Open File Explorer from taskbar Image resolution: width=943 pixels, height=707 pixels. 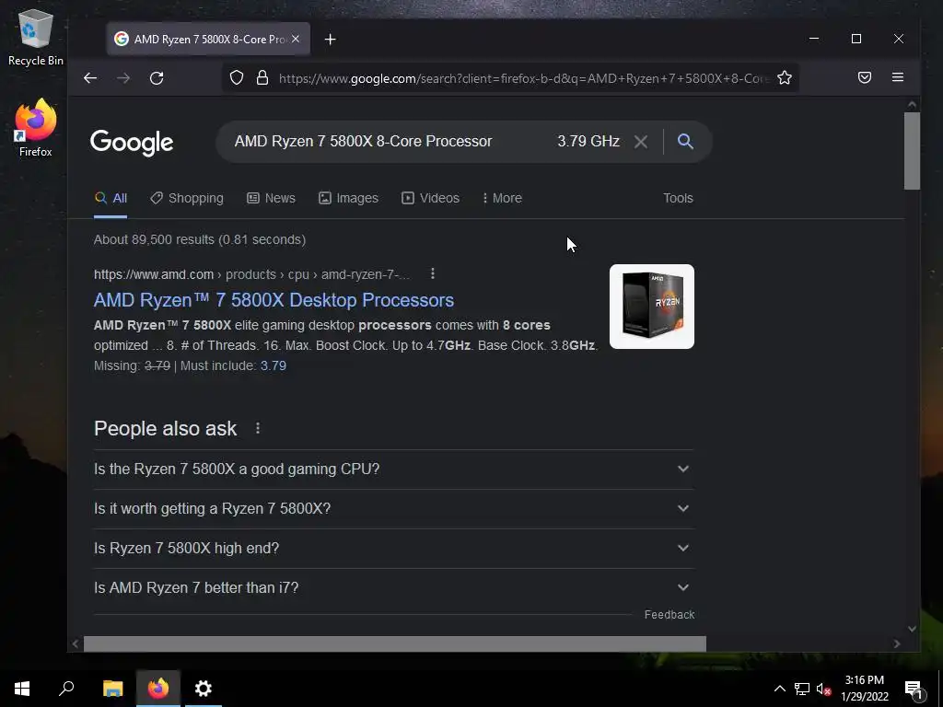pyautogui.click(x=112, y=689)
